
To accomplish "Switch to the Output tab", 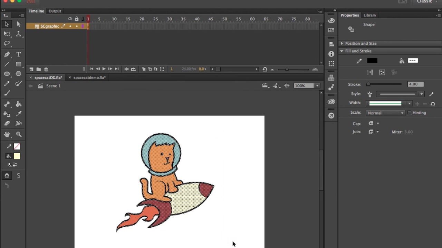I will pyautogui.click(x=55, y=11).
